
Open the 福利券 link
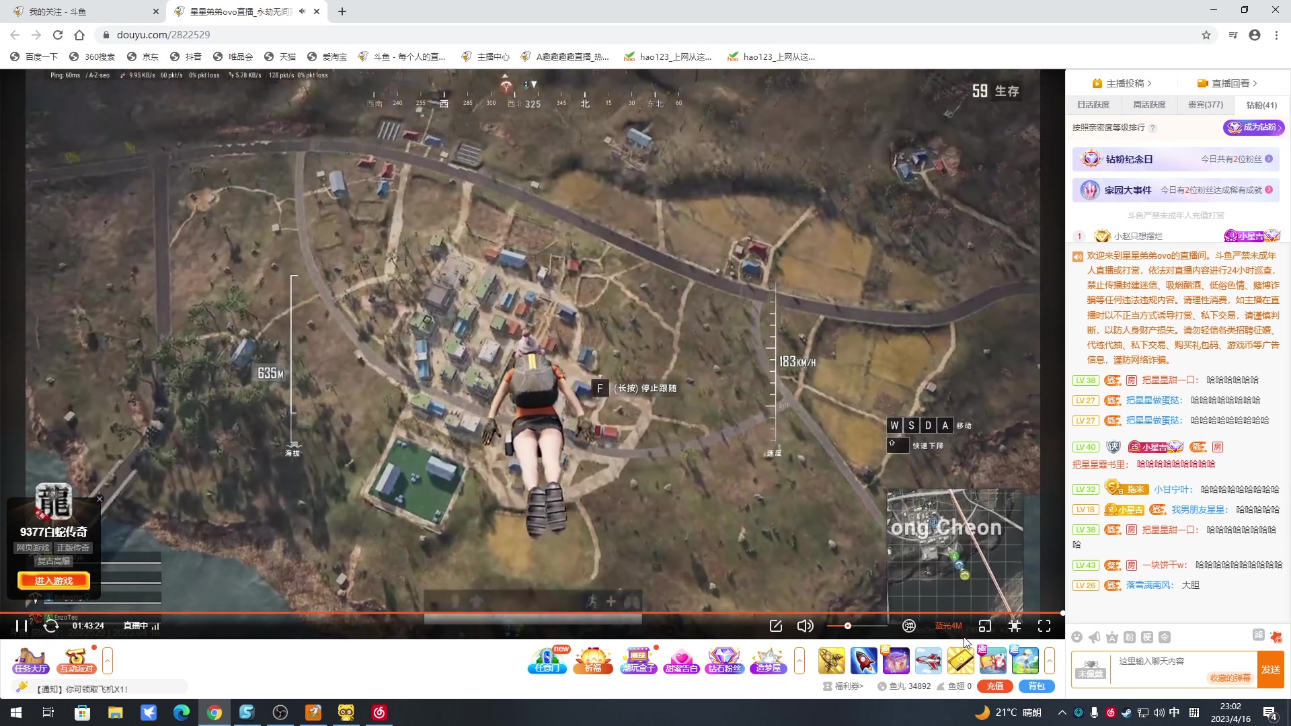coord(843,686)
